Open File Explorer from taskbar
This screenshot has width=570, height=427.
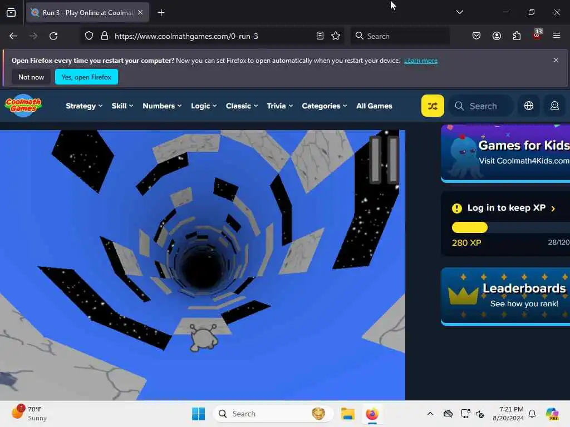(x=347, y=414)
